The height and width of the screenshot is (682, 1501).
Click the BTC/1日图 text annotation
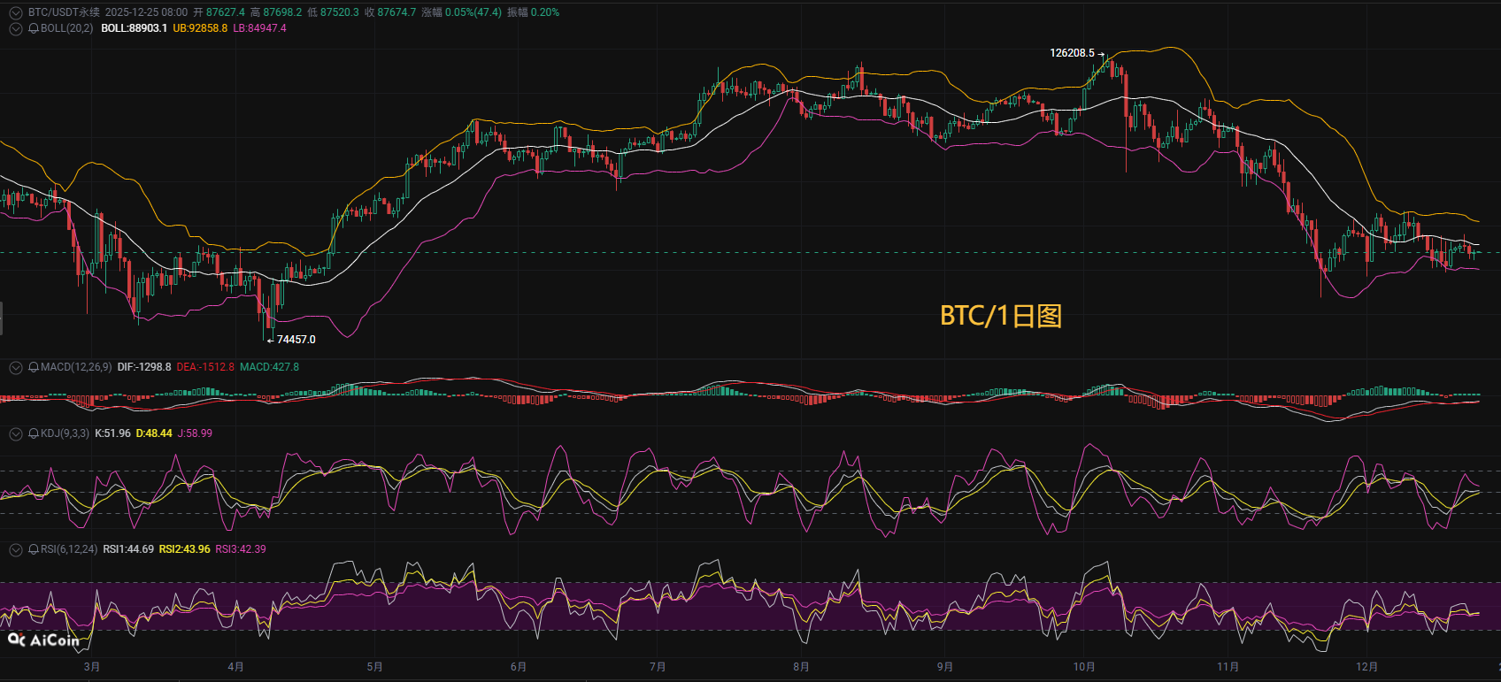point(1000,316)
